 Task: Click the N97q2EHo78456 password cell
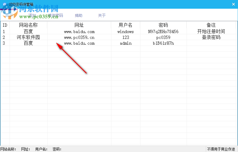point(163,32)
